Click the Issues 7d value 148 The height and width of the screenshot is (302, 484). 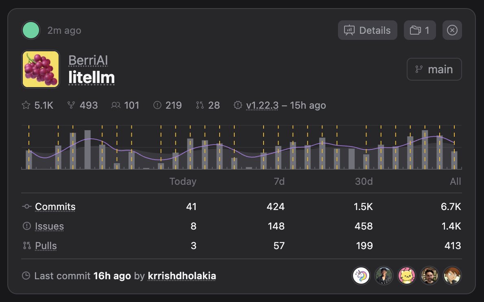click(276, 226)
